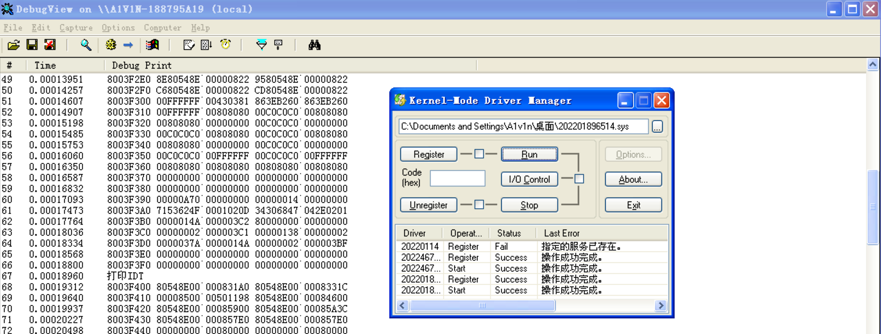Image resolution: width=881 pixels, height=334 pixels.
Task: Toggle the Clock Time icon
Action: 226,45
